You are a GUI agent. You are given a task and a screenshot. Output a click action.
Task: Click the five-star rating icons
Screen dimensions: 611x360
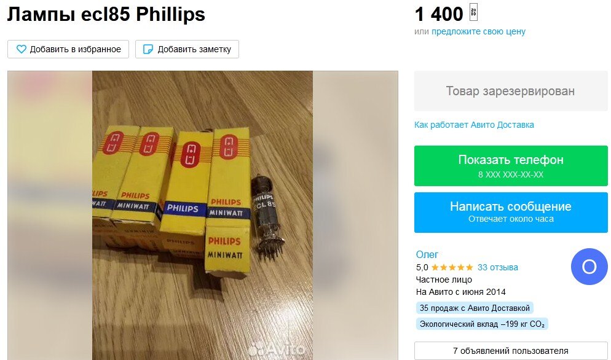452,267
